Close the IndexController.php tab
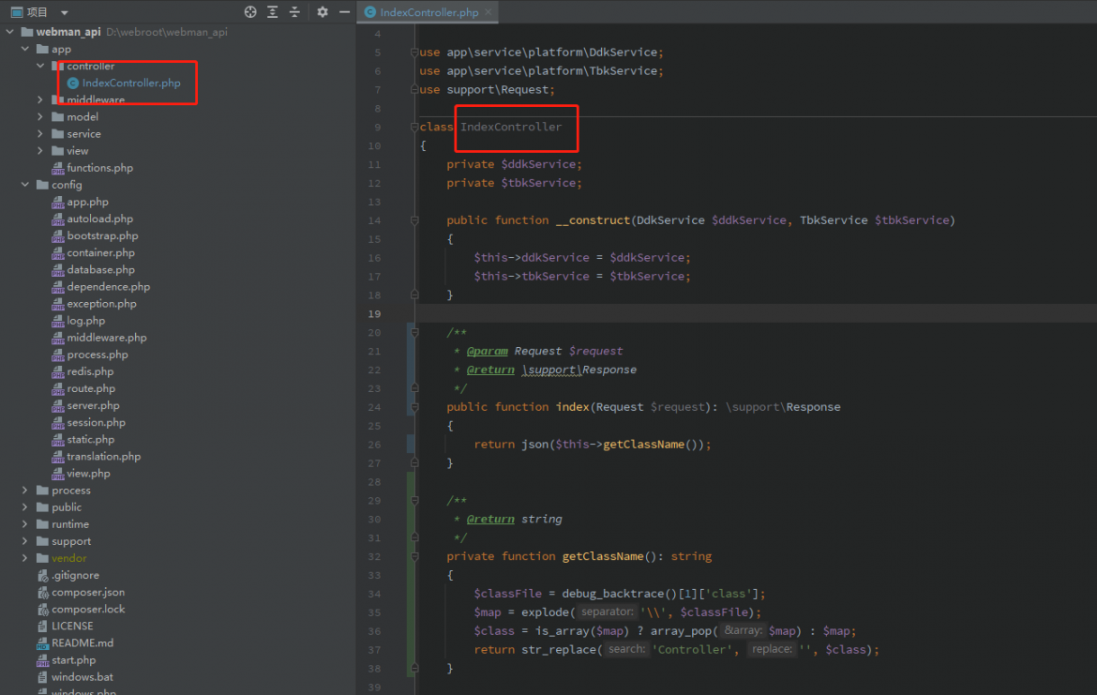 [x=488, y=12]
